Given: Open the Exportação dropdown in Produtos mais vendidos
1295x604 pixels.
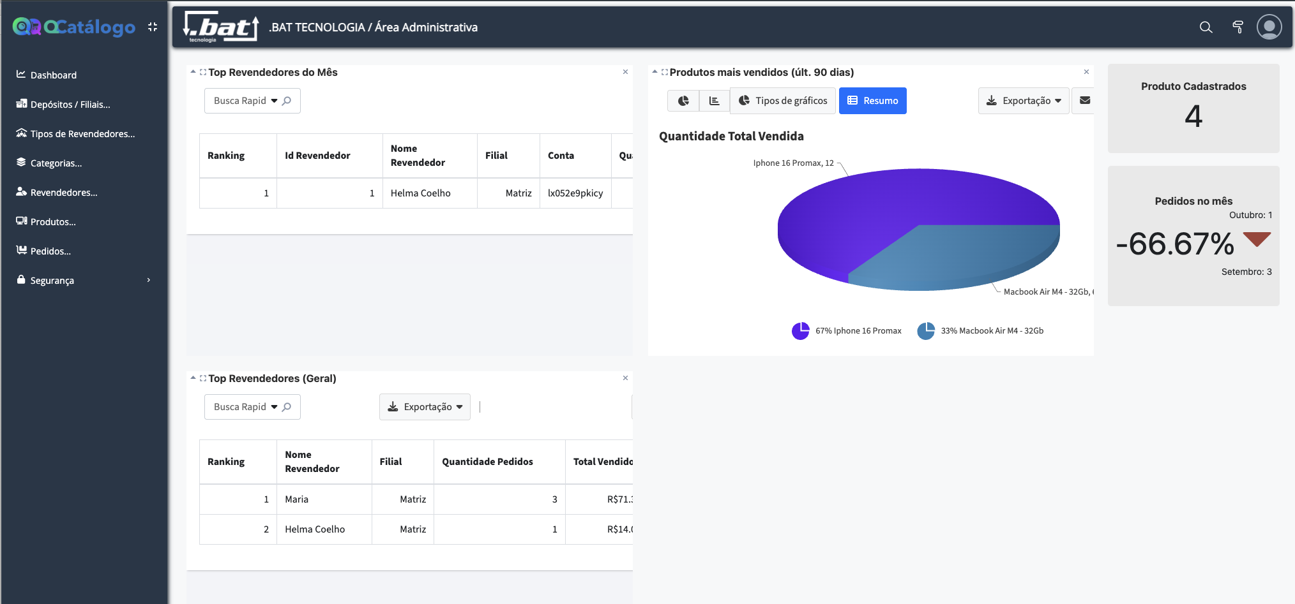Looking at the screenshot, I should [1023, 100].
